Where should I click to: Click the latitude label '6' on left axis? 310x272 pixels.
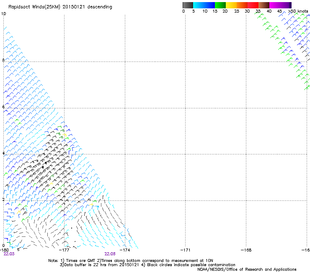(3, 107)
